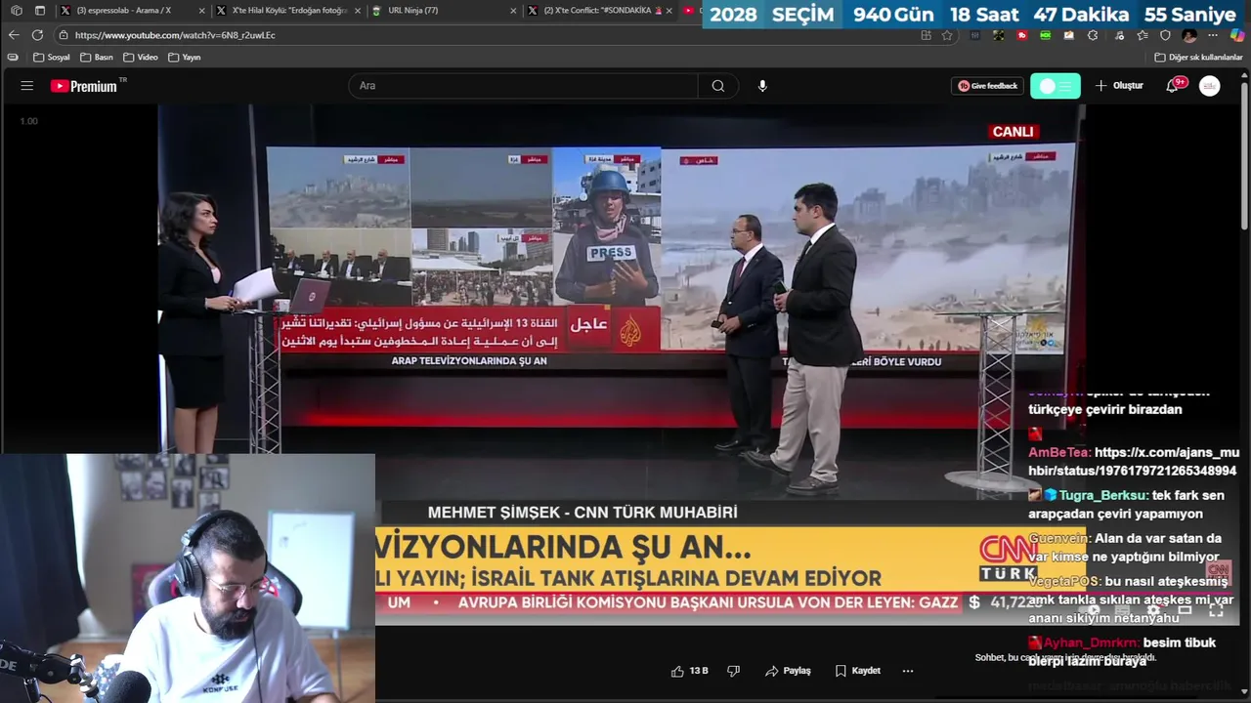Open browser settings and more menu
Image resolution: width=1251 pixels, height=703 pixels.
pos(1213,35)
